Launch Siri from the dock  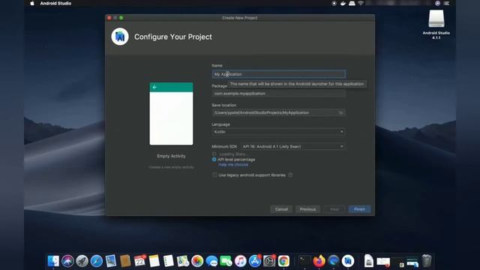(67, 261)
